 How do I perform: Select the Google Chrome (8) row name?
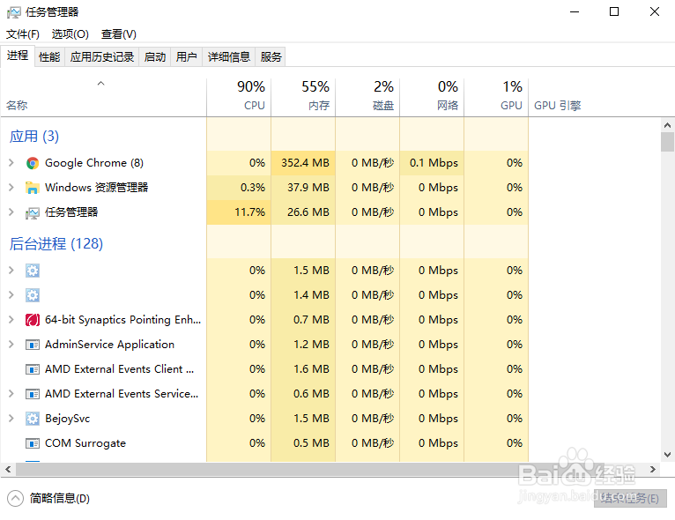tap(93, 163)
